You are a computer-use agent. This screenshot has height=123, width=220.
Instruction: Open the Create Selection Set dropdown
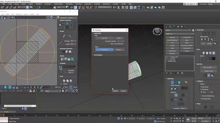click(104, 7)
